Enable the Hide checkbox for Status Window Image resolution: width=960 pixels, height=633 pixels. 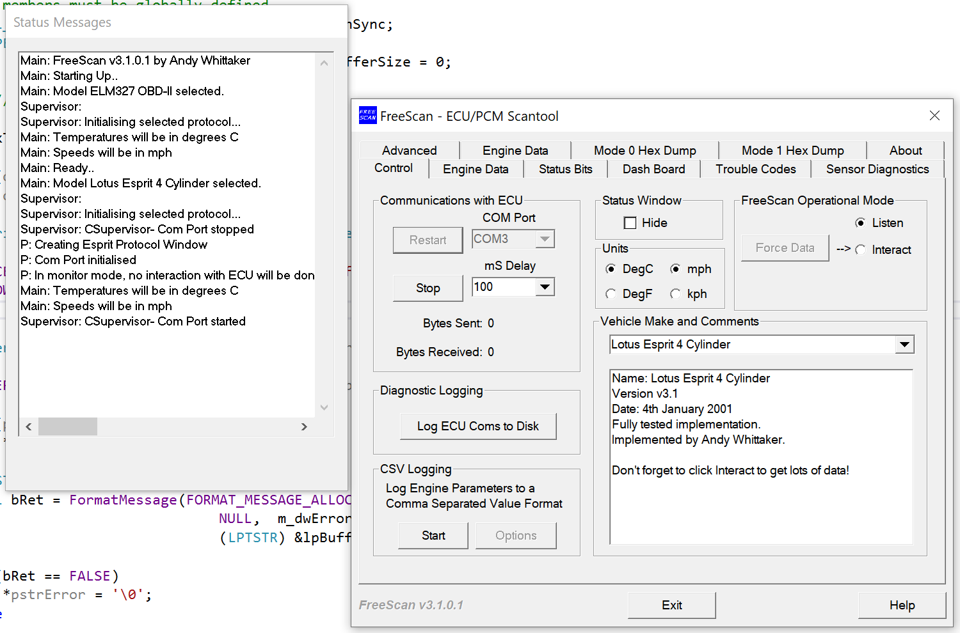point(630,223)
